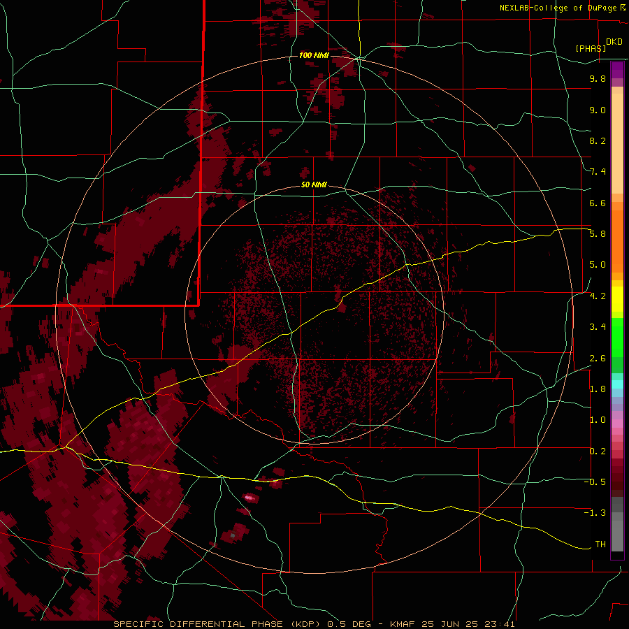Click the KMAF radar station identifier
Viewport: 629px width, 629px height.
point(403,624)
